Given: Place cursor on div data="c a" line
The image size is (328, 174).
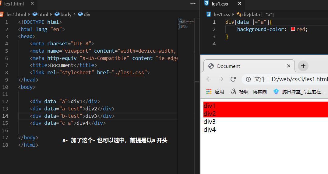Looking at the screenshot, I should tap(68, 123).
